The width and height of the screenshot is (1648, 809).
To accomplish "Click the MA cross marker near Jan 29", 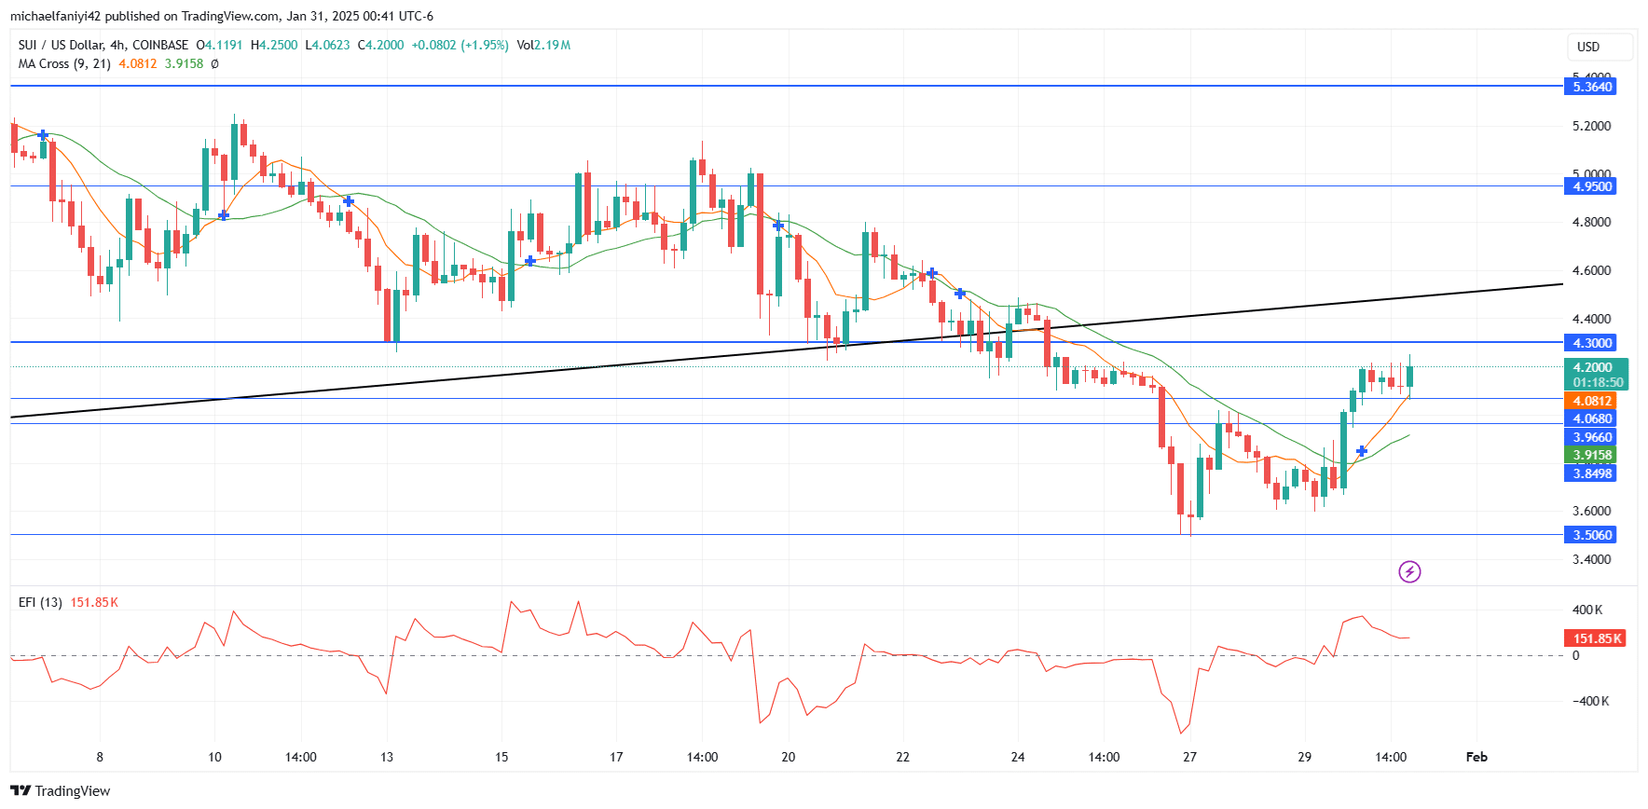I will pyautogui.click(x=1362, y=451).
